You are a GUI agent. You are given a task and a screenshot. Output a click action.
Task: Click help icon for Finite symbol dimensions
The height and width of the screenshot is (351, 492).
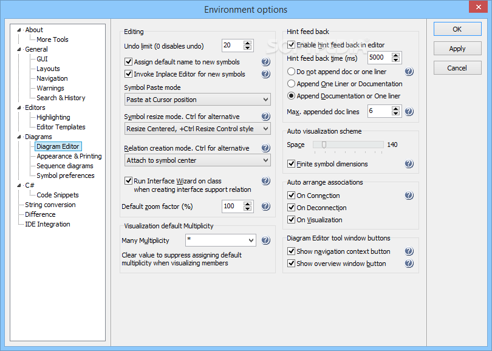point(409,164)
